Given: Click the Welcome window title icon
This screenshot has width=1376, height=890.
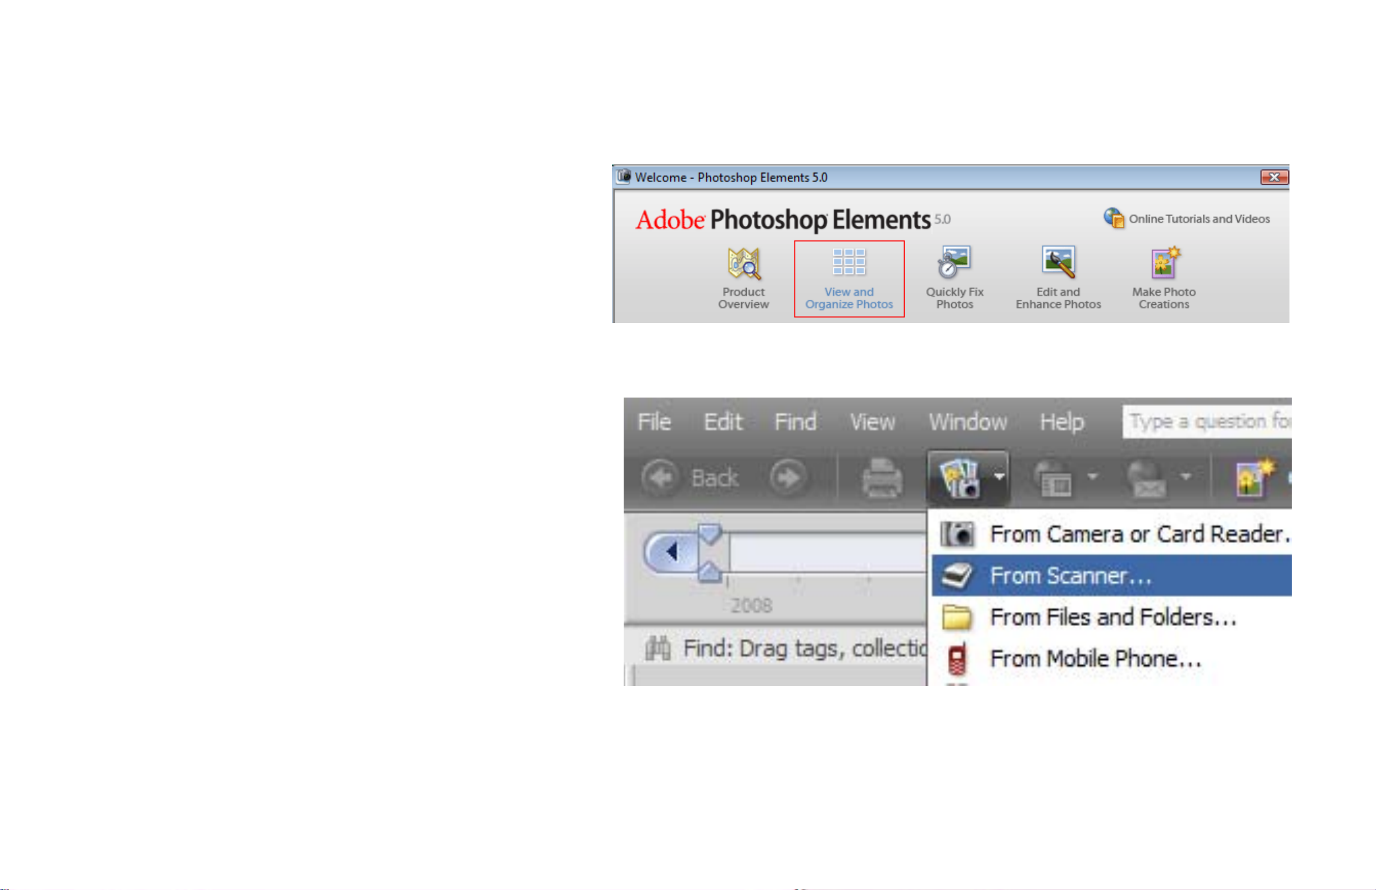Looking at the screenshot, I should tap(623, 176).
